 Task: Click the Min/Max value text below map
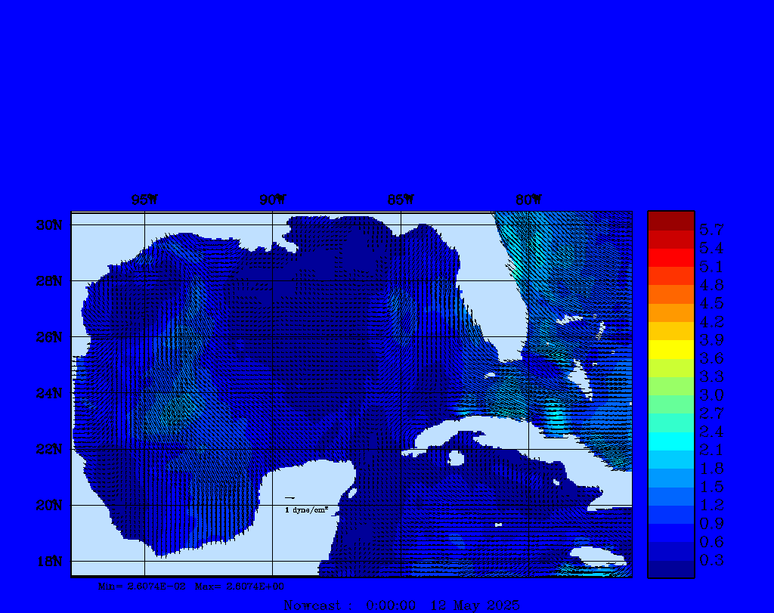[x=192, y=586]
